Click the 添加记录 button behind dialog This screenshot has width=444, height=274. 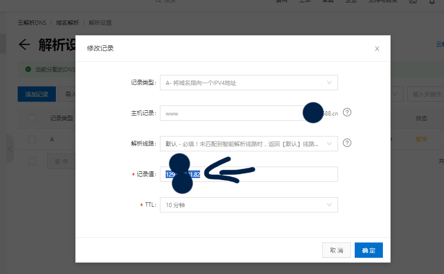(x=37, y=94)
